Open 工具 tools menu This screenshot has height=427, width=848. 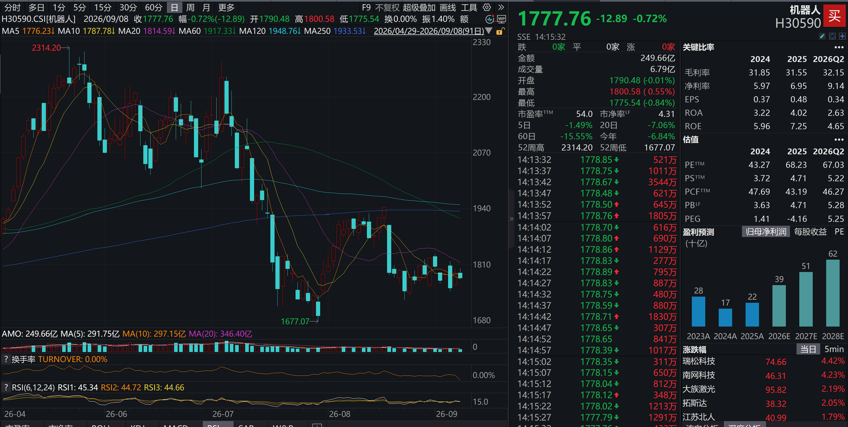point(469,7)
